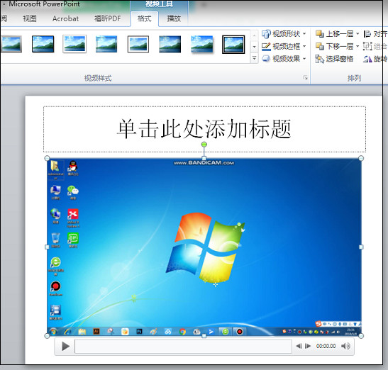Switch to the Acrobat ribbon tab
This screenshot has height=370, width=388.
click(x=65, y=18)
